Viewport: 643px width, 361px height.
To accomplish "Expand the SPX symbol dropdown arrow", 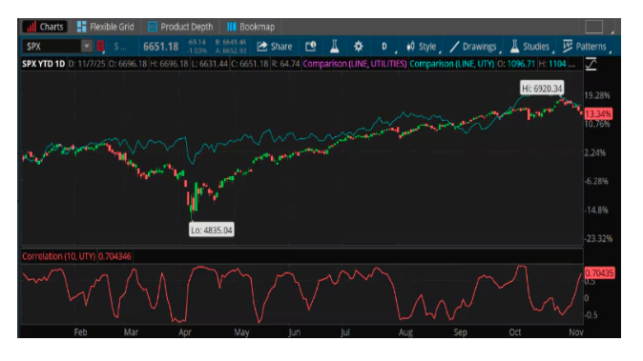I will [x=87, y=47].
